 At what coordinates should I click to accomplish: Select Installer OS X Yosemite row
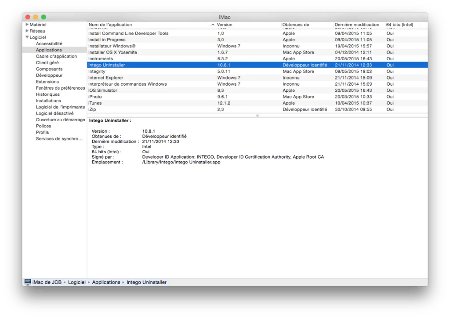pyautogui.click(x=257, y=52)
